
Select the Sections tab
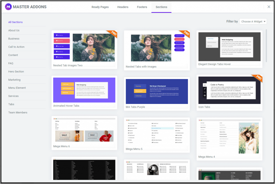161,7
